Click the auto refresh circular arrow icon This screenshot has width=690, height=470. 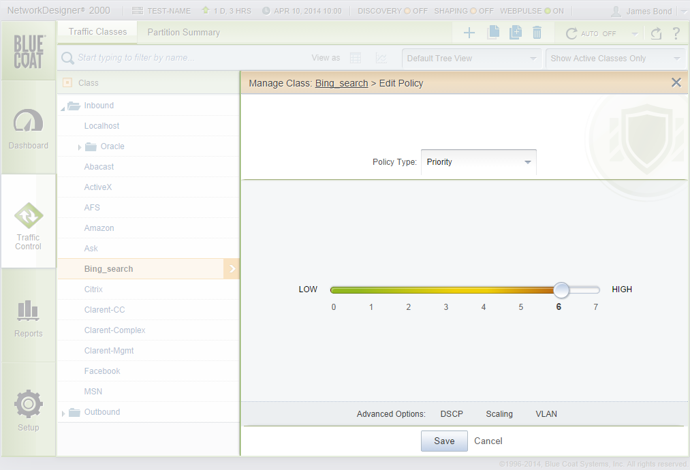(571, 33)
